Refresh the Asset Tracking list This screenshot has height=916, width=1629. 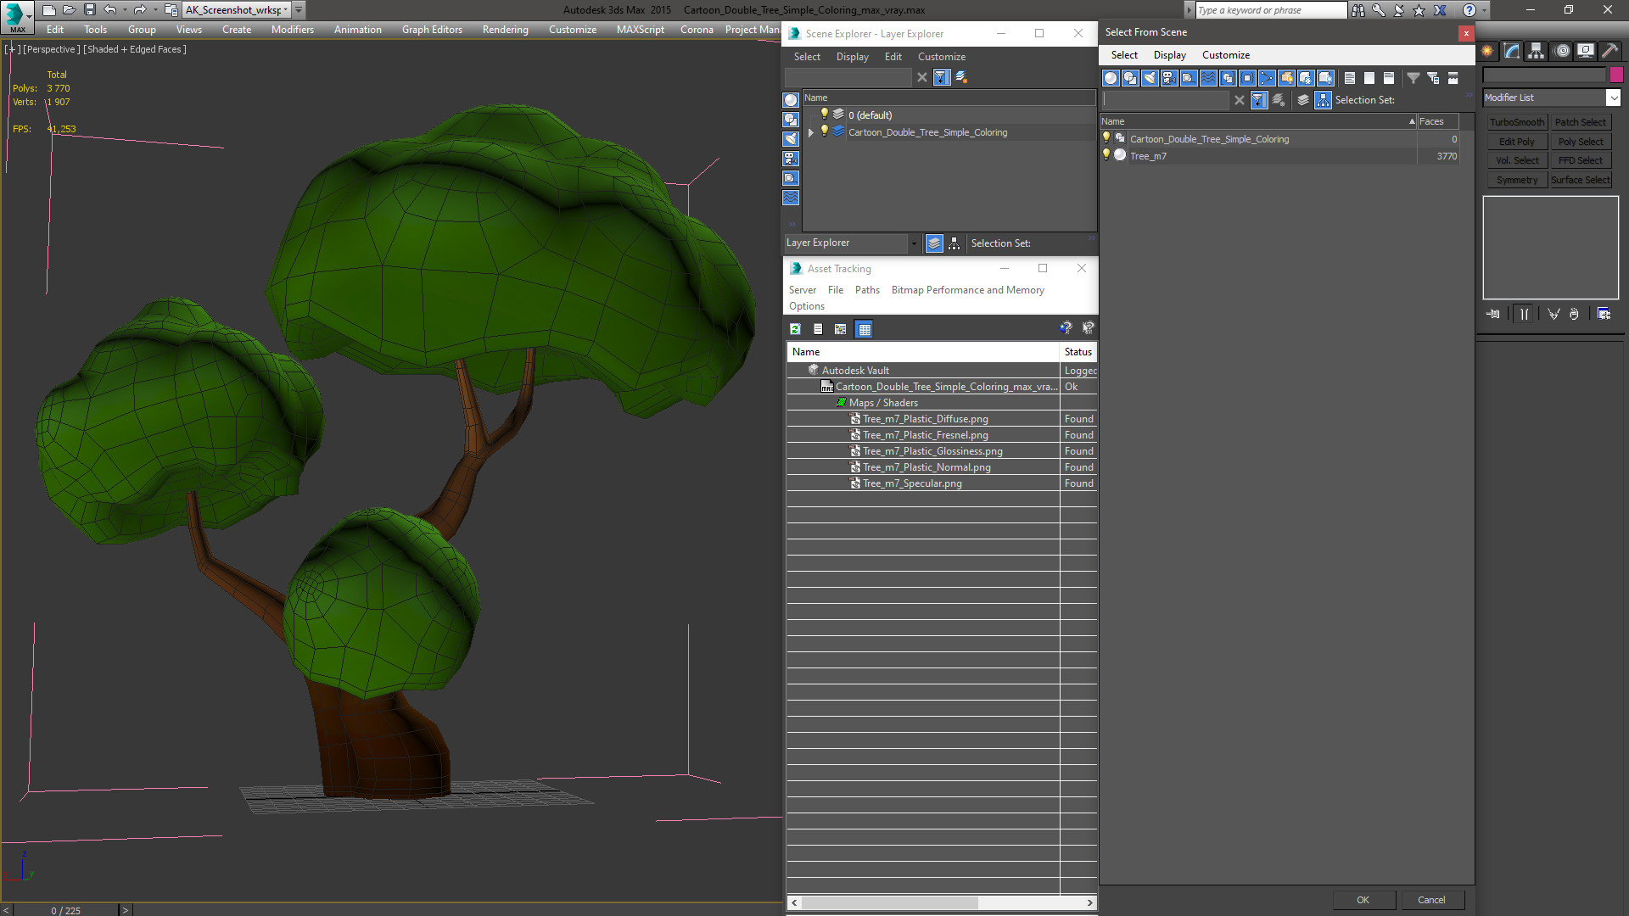795,329
